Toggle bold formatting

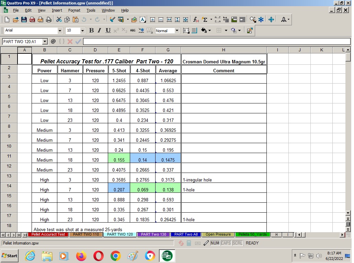tap(91, 30)
